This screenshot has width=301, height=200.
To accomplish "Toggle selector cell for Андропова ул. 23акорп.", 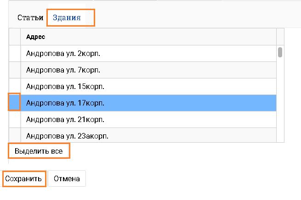I will click(x=15, y=135).
